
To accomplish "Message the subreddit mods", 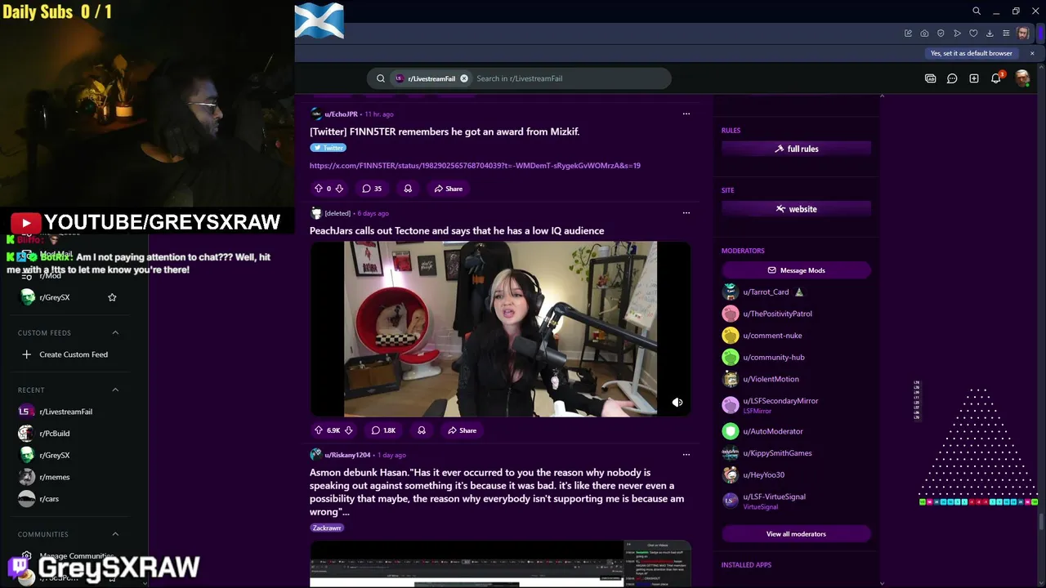I will (796, 270).
